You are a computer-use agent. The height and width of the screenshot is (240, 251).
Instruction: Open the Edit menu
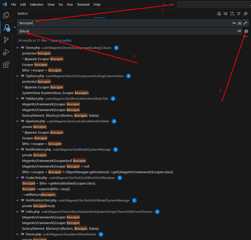23,4
